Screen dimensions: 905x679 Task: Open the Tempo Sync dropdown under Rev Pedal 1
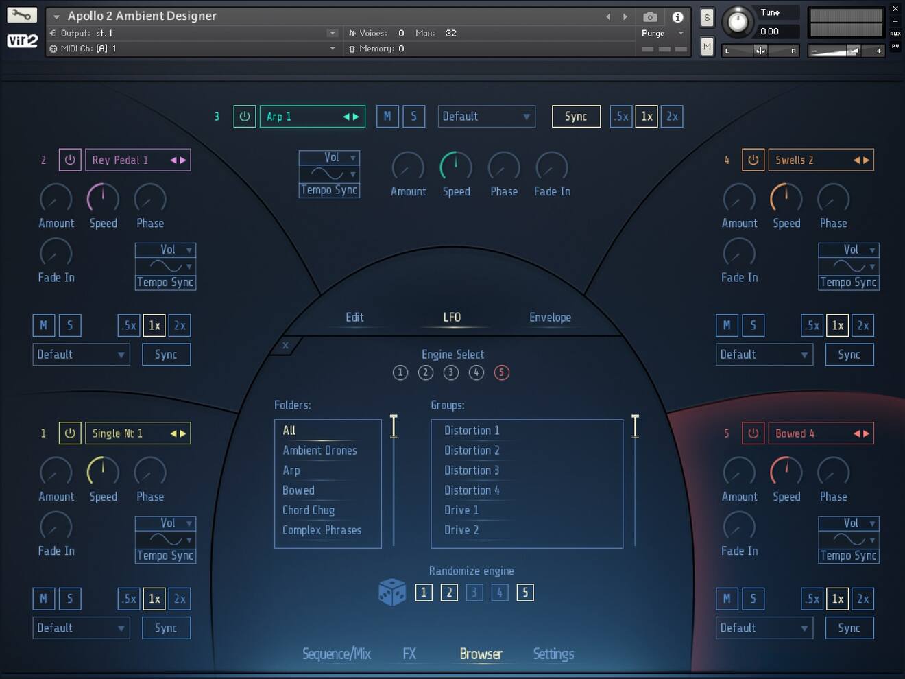point(165,282)
